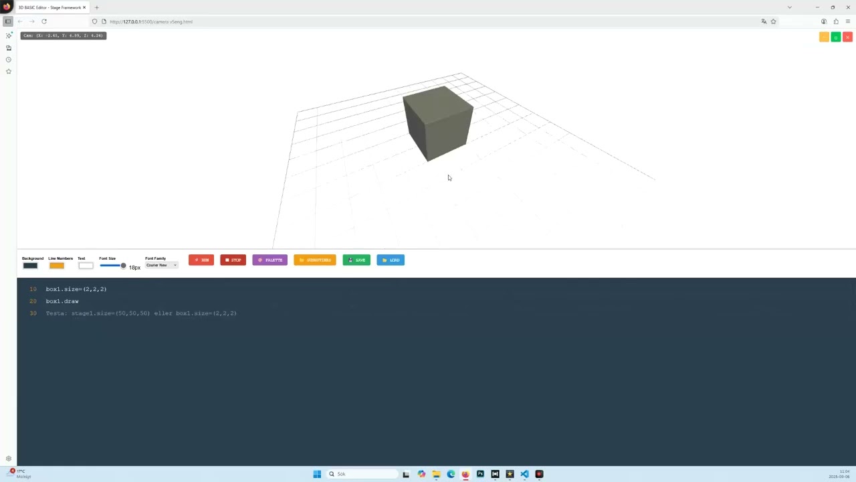Screen dimensions: 856x482
Task: Open the orange SUBROUTINES button
Action: (315, 260)
